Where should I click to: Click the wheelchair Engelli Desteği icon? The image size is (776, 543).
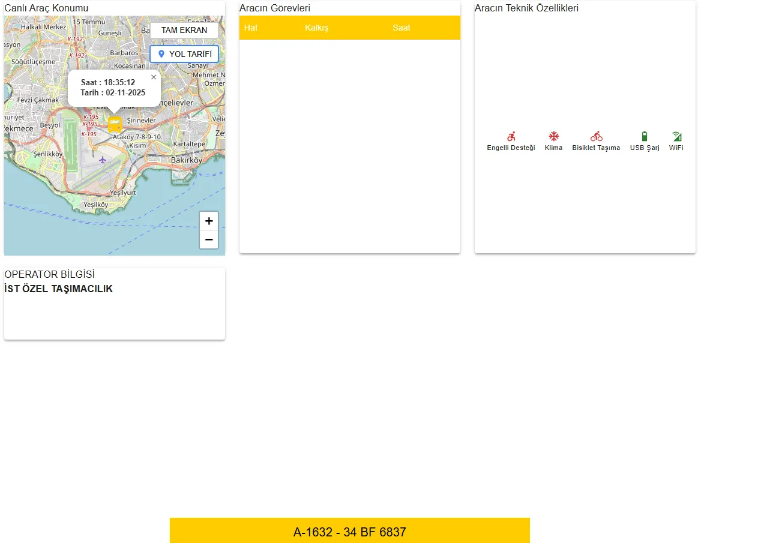(x=511, y=136)
